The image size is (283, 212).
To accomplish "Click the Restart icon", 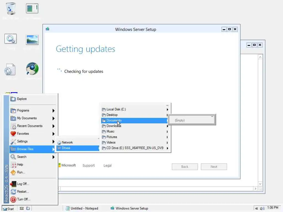I will (13, 192).
